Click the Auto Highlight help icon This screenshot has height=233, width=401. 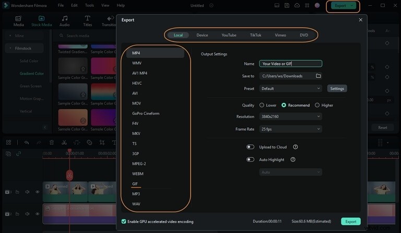(x=293, y=159)
